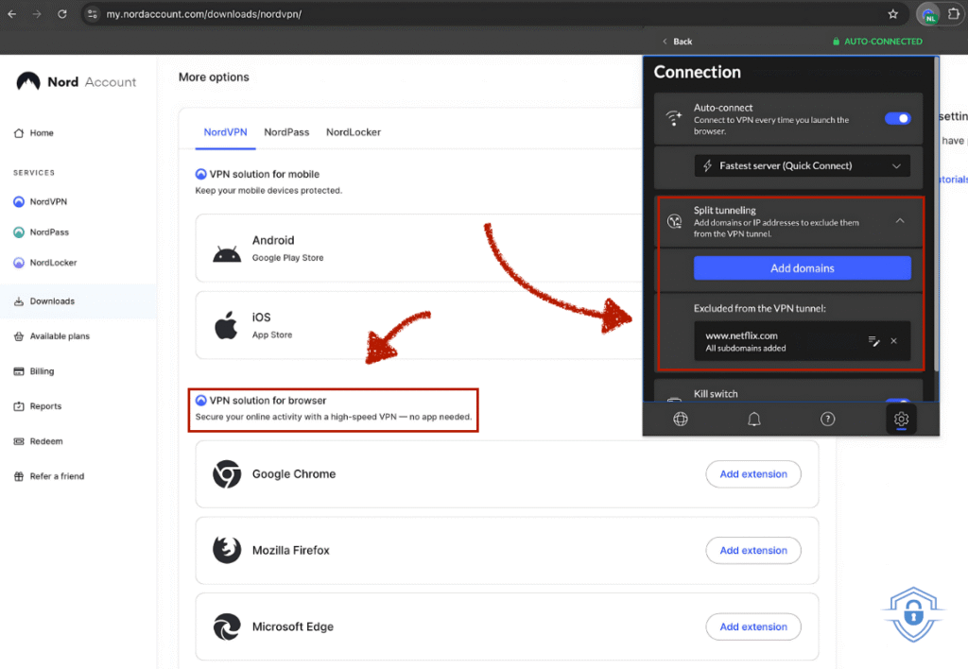Open settings gear in extension footer
This screenshot has height=669, width=968.
coord(901,419)
